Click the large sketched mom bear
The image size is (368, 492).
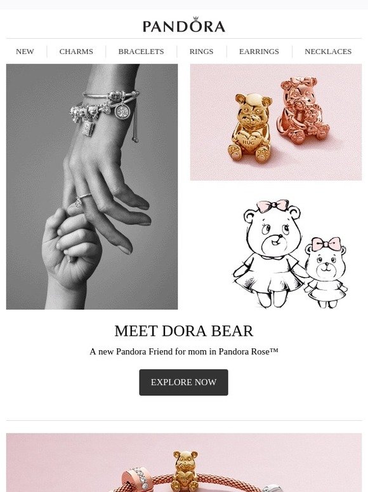tap(270, 254)
